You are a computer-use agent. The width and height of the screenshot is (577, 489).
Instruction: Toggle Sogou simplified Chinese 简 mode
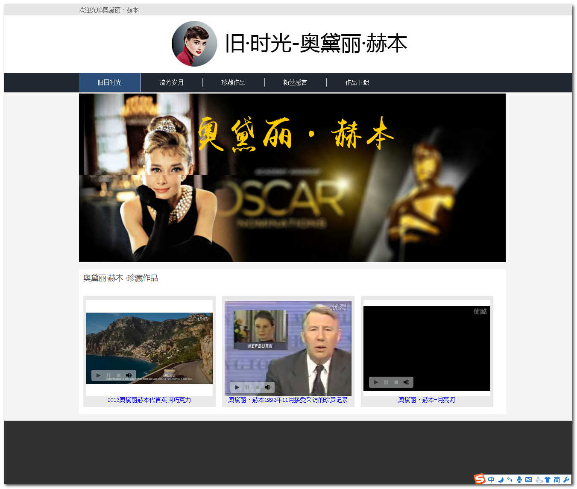click(x=557, y=480)
